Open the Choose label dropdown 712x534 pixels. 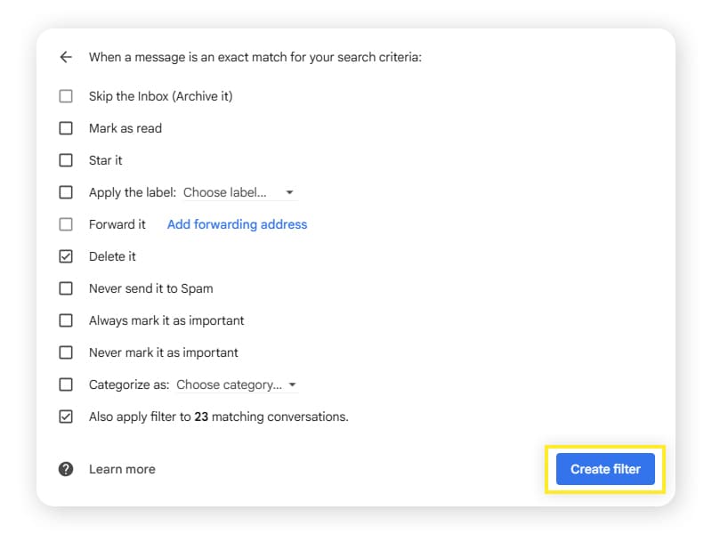coord(239,192)
